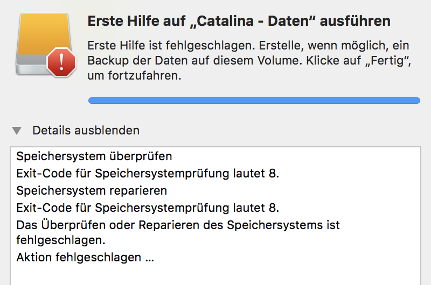Select the second "Exit-Code für Speichersystemprüfung" line

click(x=148, y=208)
